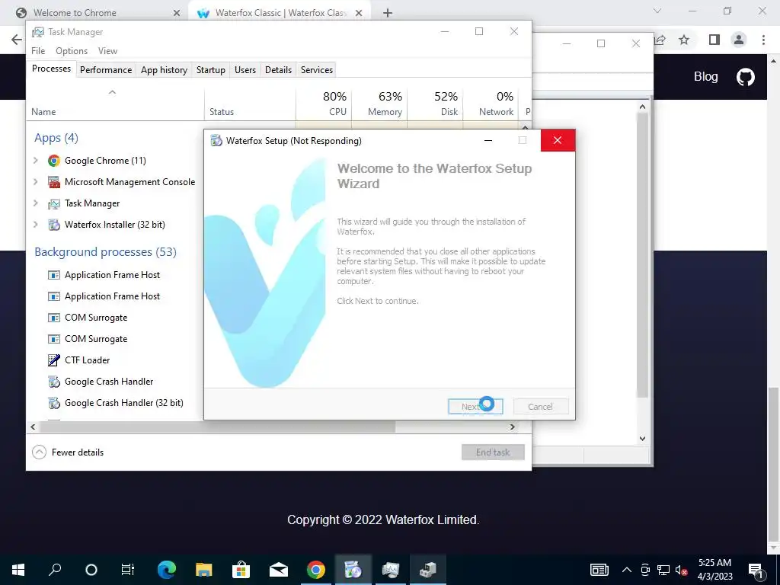
Task: Click the Task Manager process row icon
Action: [54, 203]
